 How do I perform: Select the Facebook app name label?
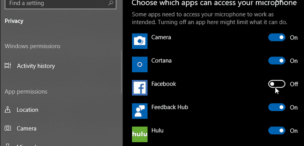[164, 84]
